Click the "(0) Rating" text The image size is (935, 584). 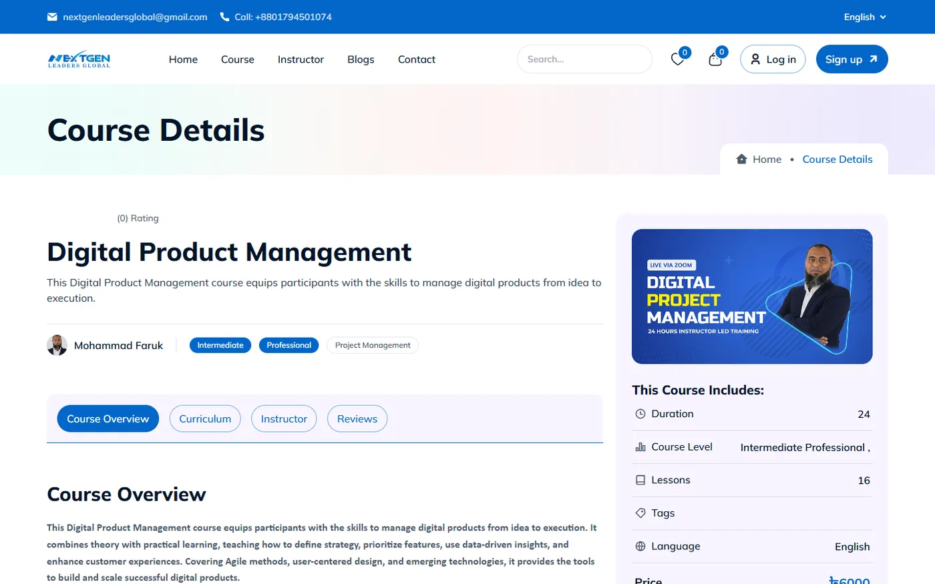click(138, 218)
